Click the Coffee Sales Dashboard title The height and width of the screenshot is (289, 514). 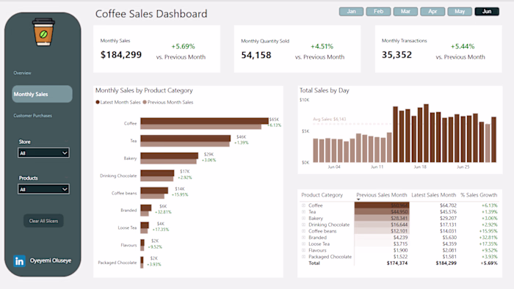[151, 14]
